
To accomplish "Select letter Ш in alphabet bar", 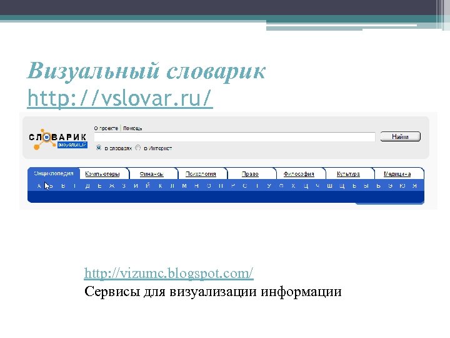I will pos(330,186).
